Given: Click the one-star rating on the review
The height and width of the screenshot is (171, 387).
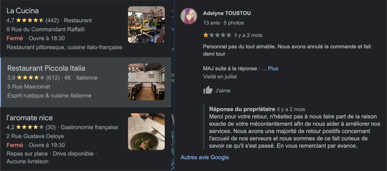Looking at the screenshot, I should 217,35.
